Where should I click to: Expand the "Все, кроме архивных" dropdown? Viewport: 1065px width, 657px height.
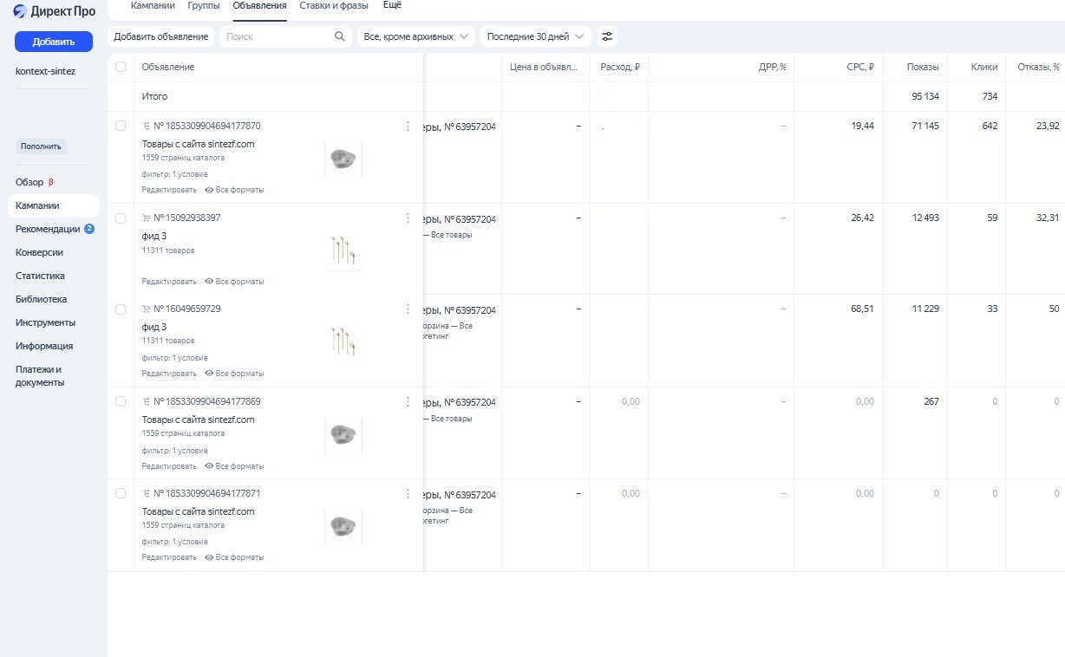417,36
